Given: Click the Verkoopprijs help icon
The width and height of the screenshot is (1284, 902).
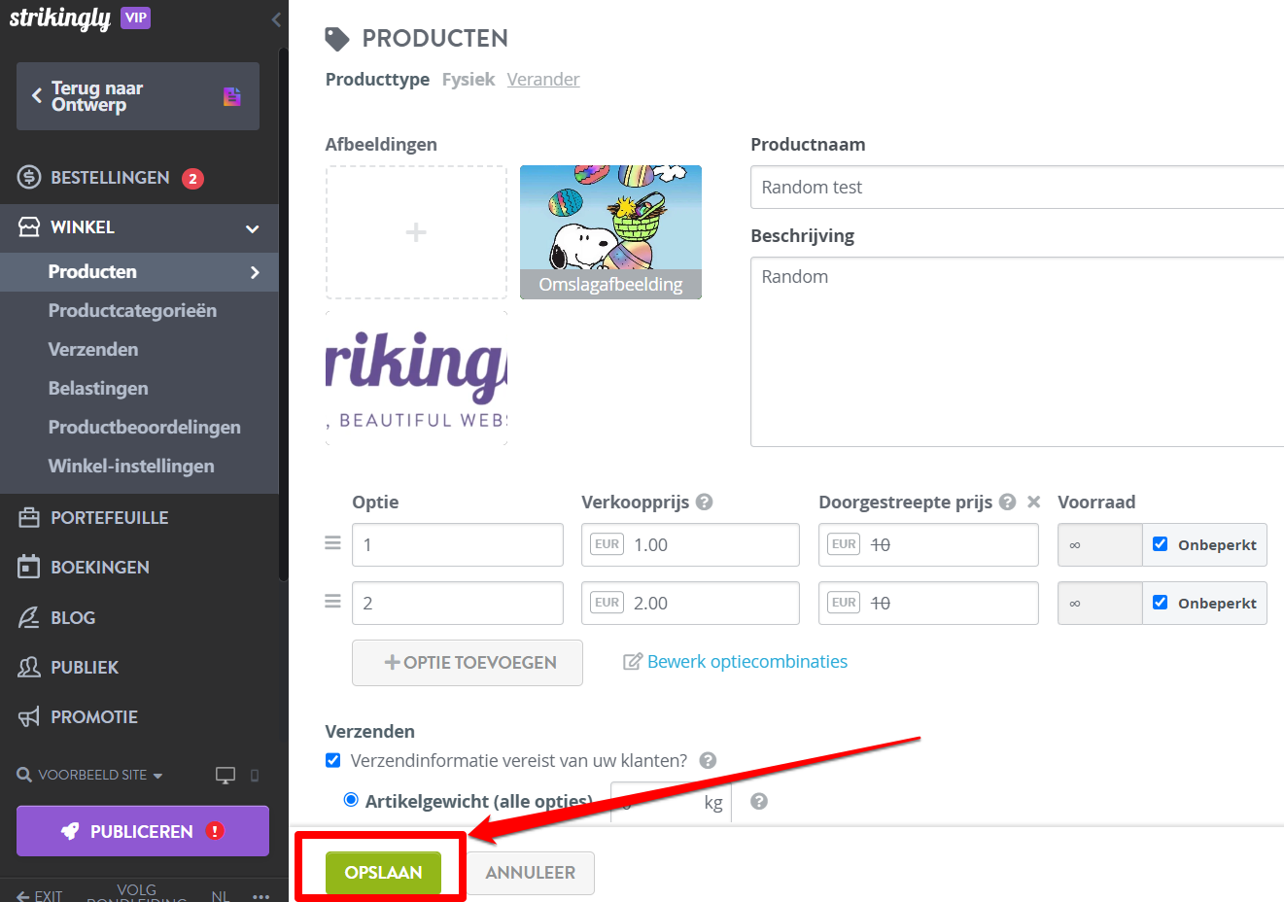Looking at the screenshot, I should (x=705, y=503).
